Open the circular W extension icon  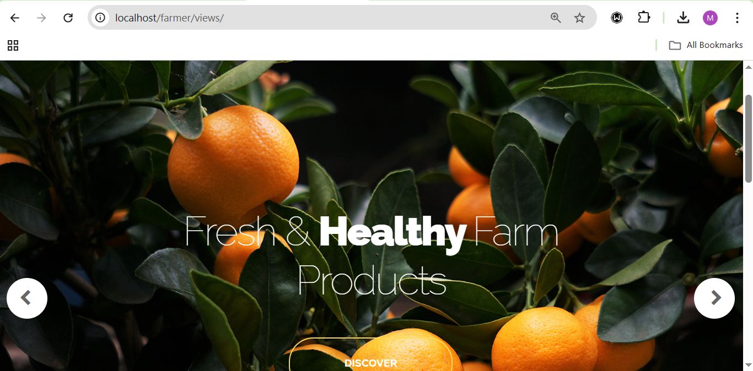pyautogui.click(x=617, y=18)
